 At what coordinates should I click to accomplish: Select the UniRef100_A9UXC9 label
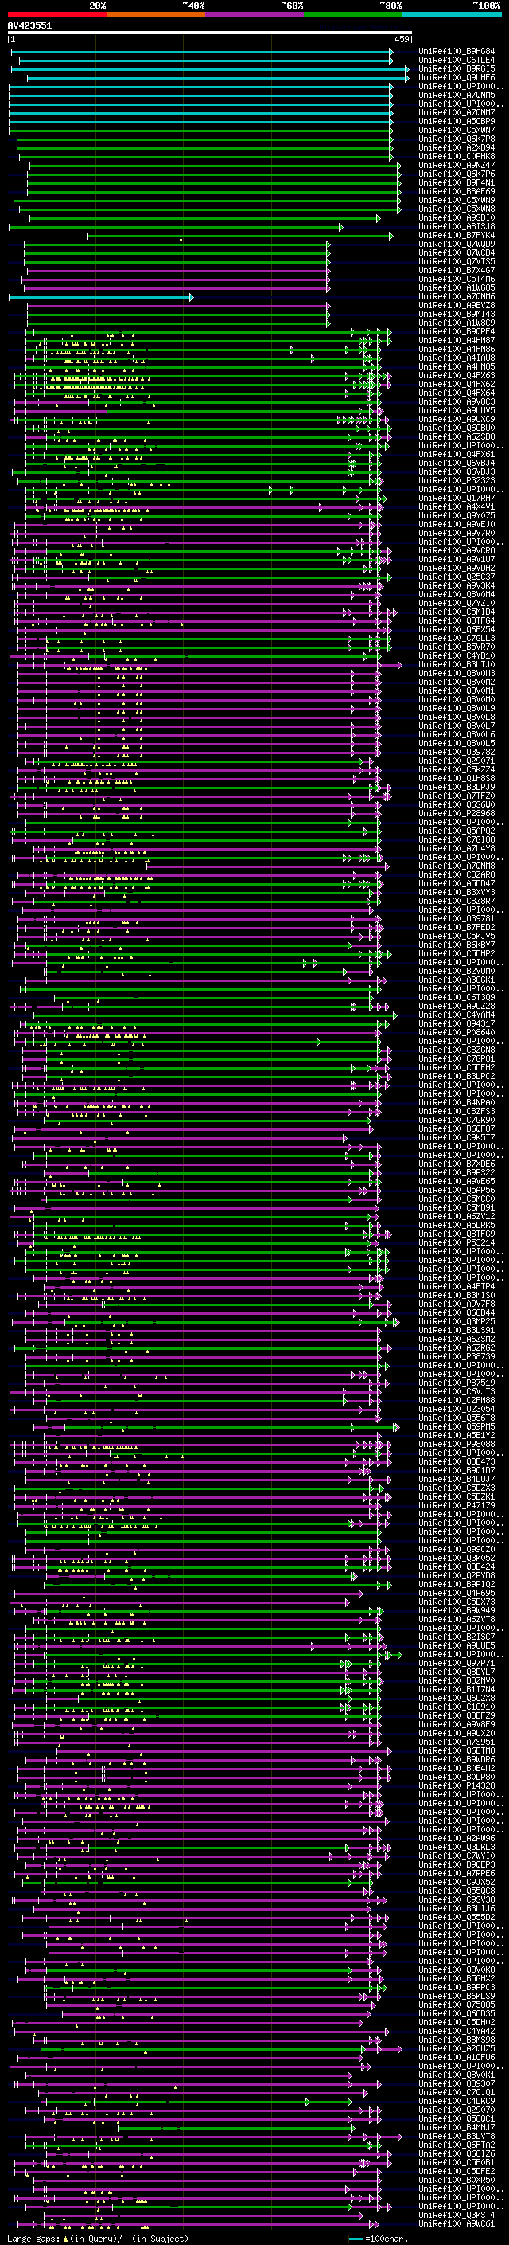(x=457, y=419)
